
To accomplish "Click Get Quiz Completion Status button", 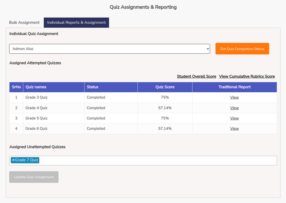I will coord(242,49).
